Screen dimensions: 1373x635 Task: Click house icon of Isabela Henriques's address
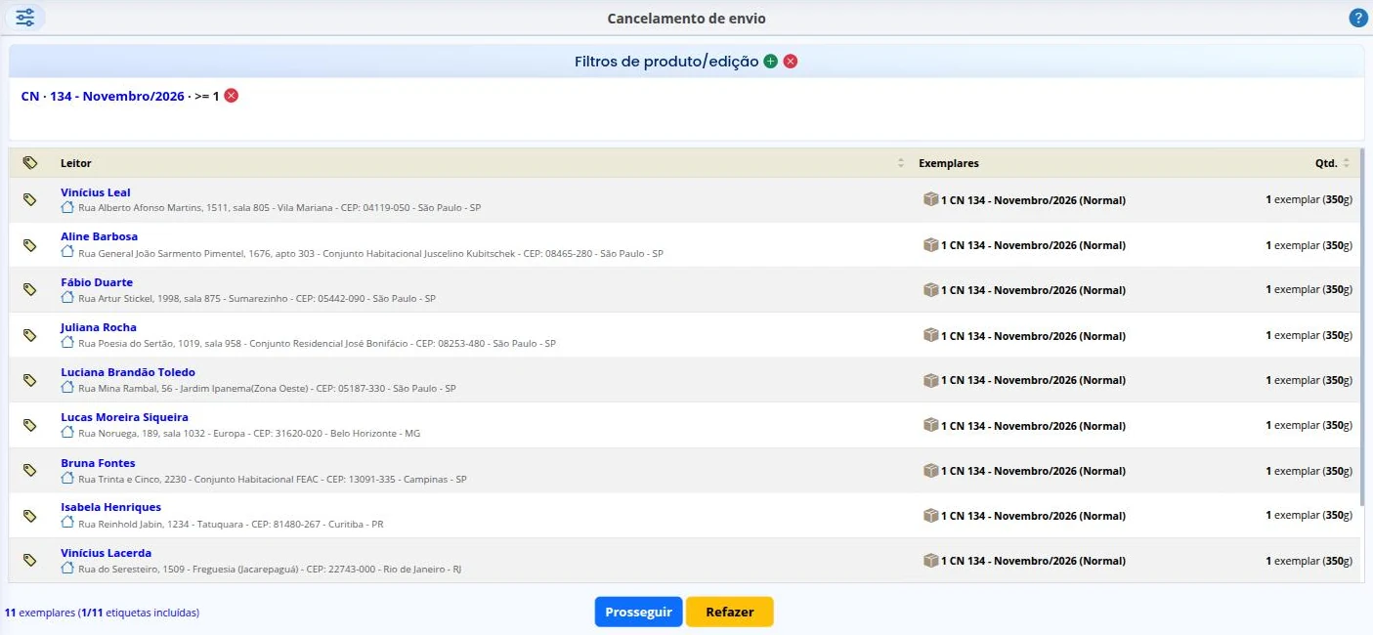(x=67, y=523)
